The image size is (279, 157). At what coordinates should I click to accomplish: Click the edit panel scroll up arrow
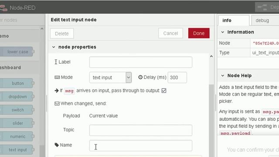211,56
